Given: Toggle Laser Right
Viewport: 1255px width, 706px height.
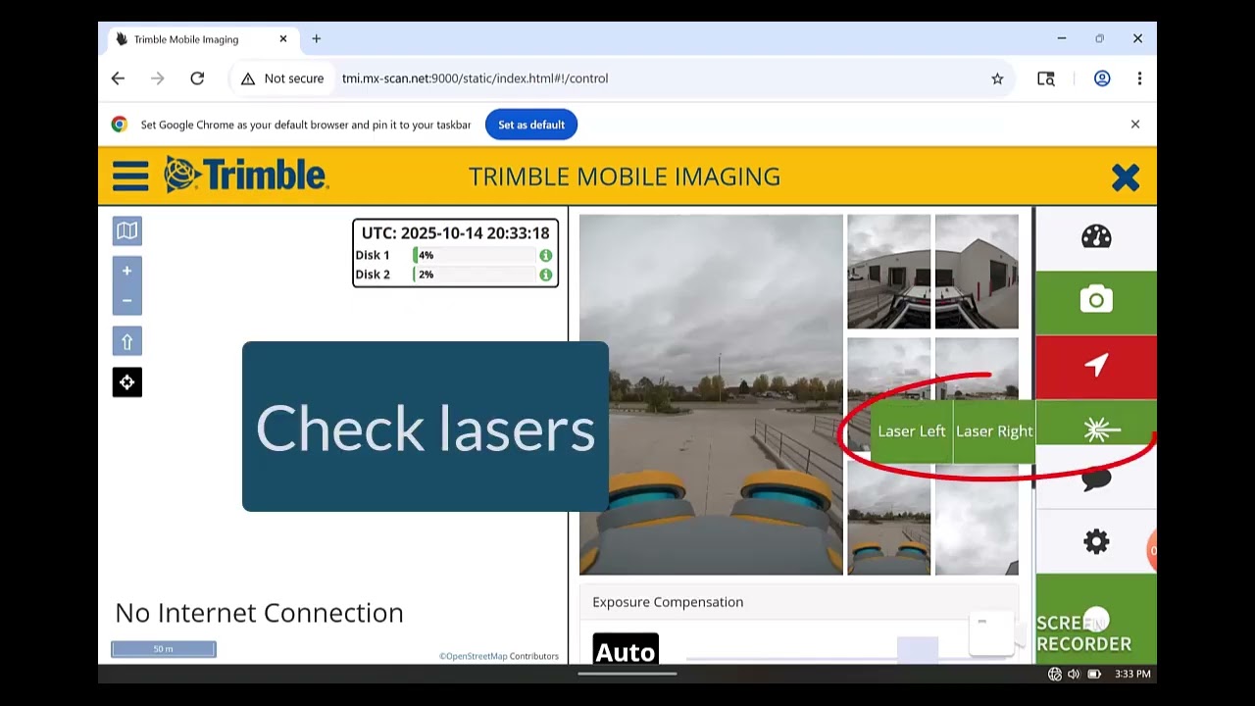Looking at the screenshot, I should [x=994, y=431].
